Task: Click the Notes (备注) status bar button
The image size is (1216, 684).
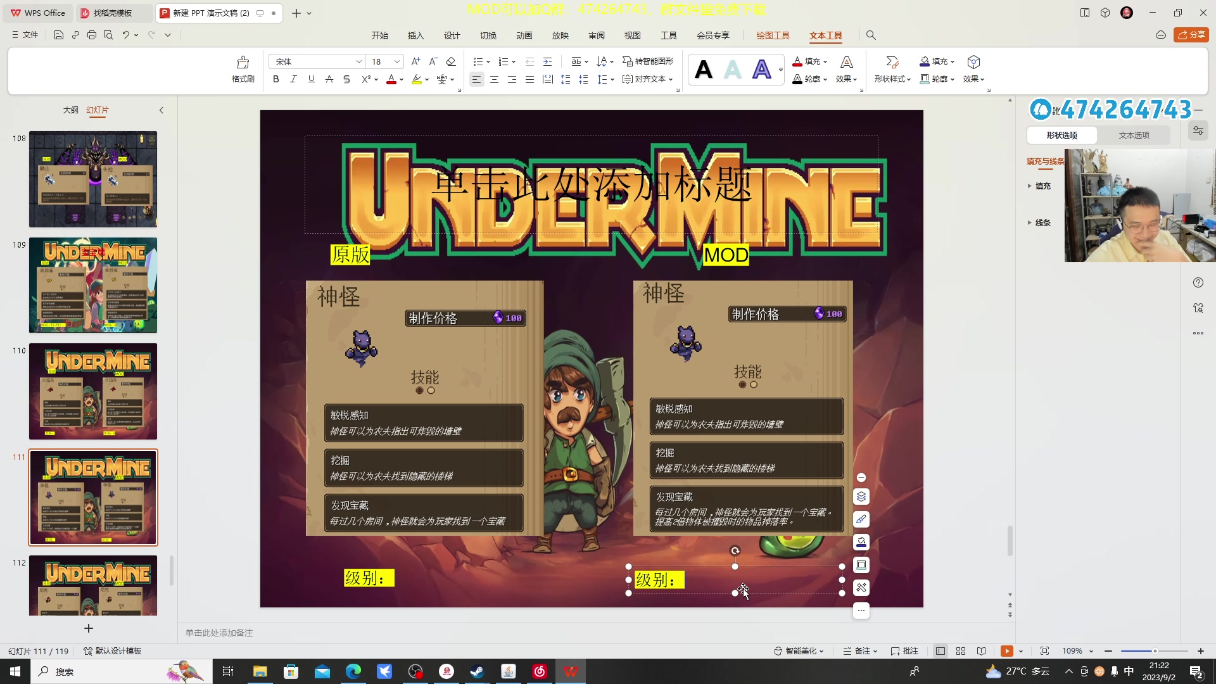Action: [860, 651]
